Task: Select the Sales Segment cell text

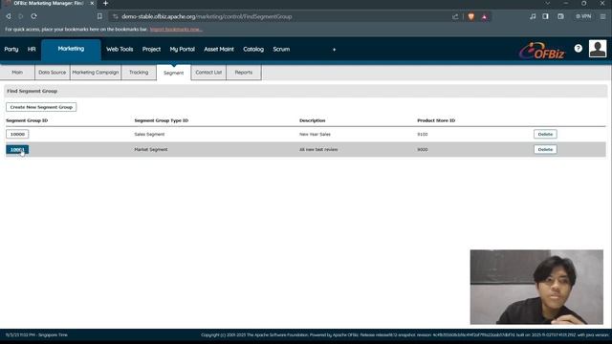Action: (149, 134)
